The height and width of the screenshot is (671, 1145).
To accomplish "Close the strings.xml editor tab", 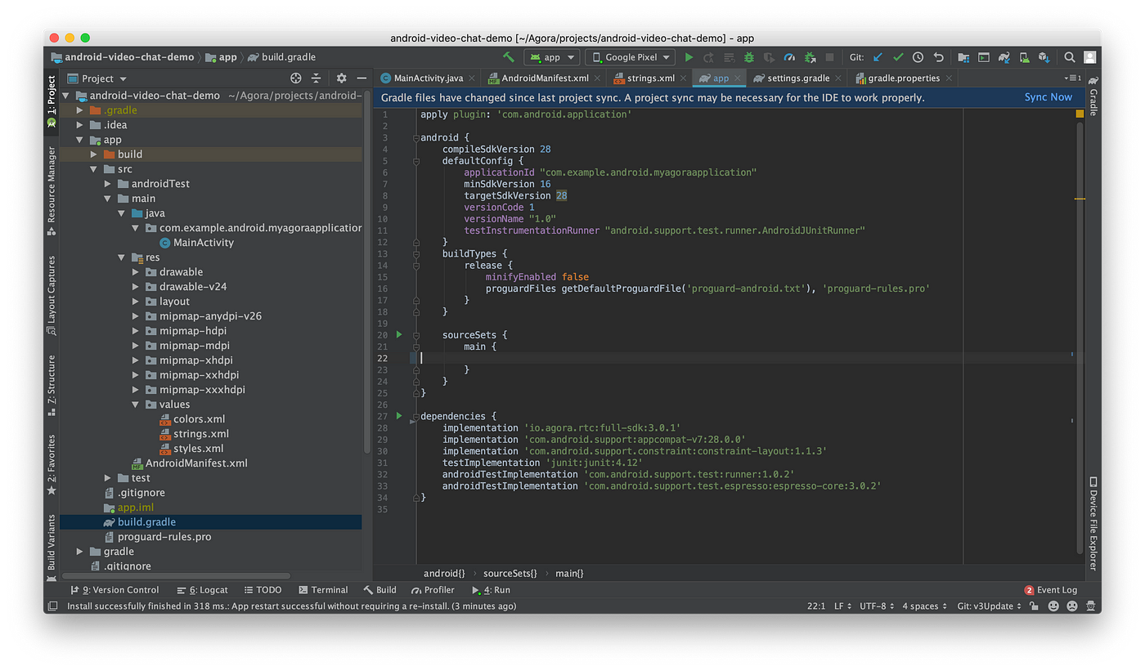I will tap(683, 78).
